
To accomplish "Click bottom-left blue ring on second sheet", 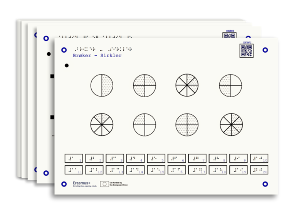I will click(46, 173).
